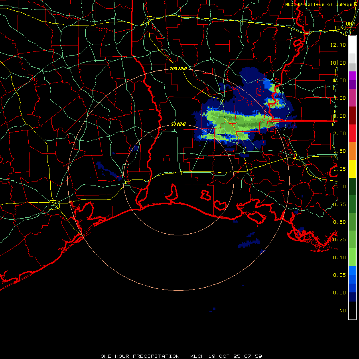Select the bright red swatch in the scale

pos(352,133)
